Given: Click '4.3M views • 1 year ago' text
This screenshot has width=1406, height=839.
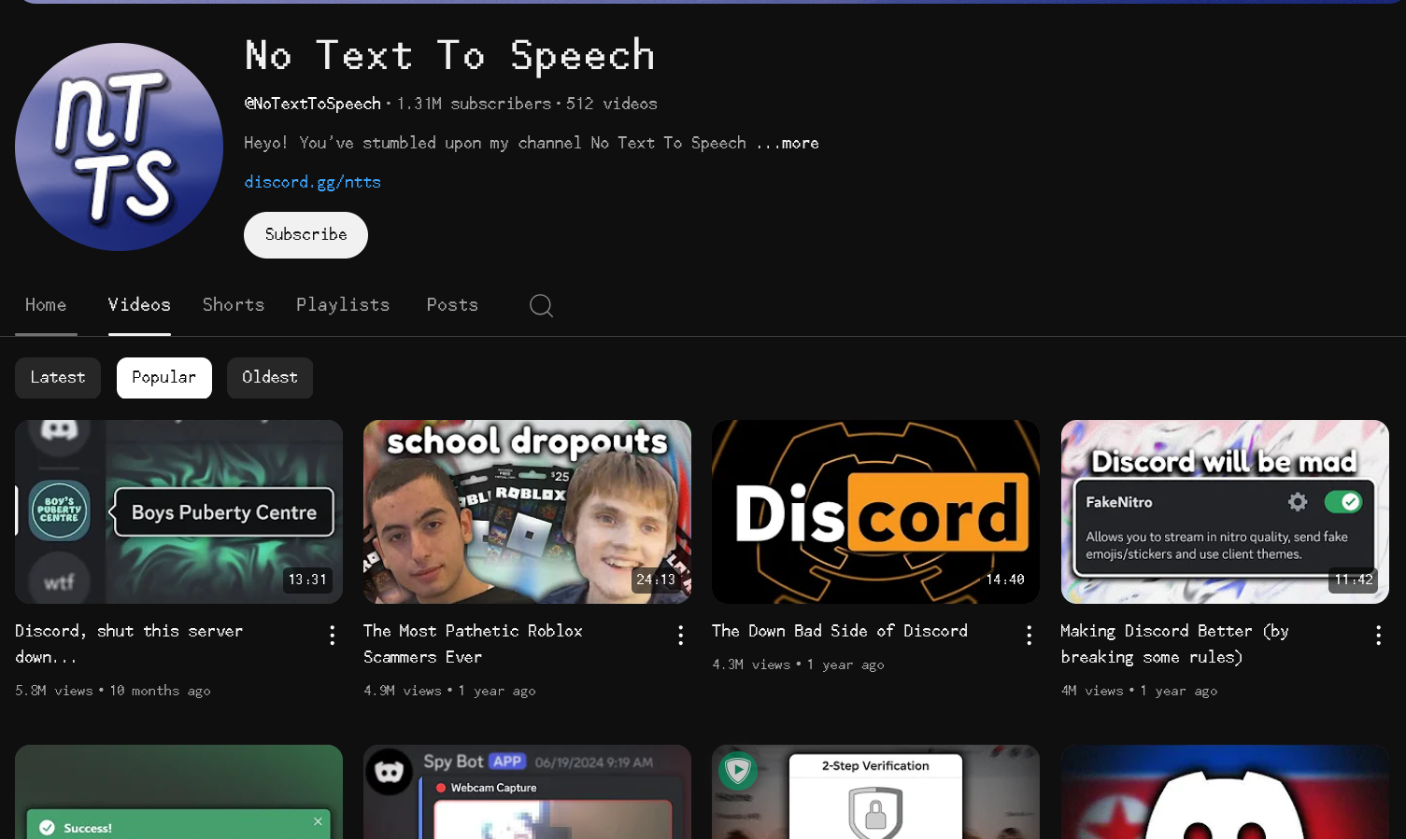Looking at the screenshot, I should [798, 664].
